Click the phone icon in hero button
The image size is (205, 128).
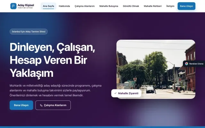(x=41, y=105)
